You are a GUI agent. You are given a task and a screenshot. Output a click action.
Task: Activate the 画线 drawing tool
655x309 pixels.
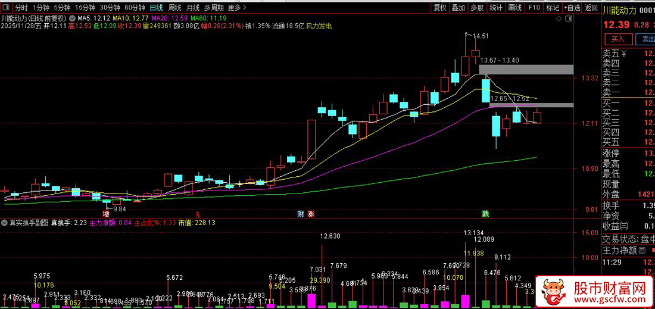click(514, 8)
